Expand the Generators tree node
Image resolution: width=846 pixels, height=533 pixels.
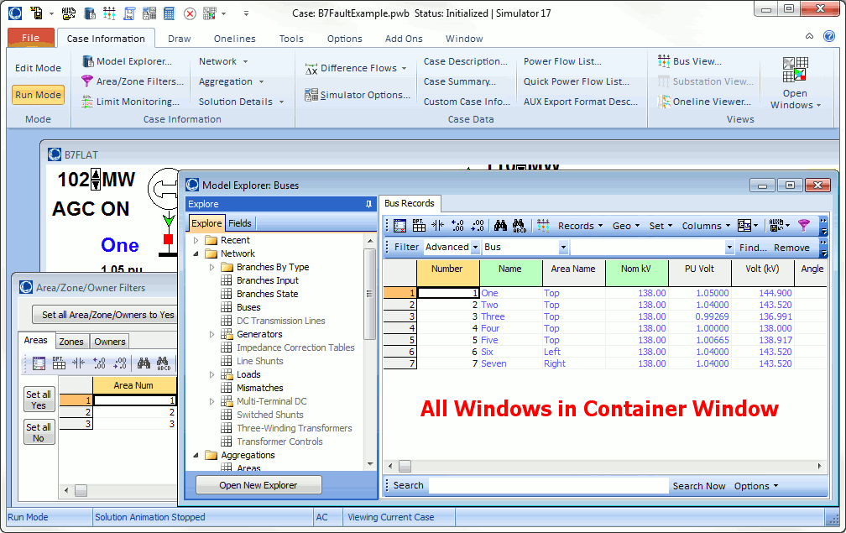(212, 334)
